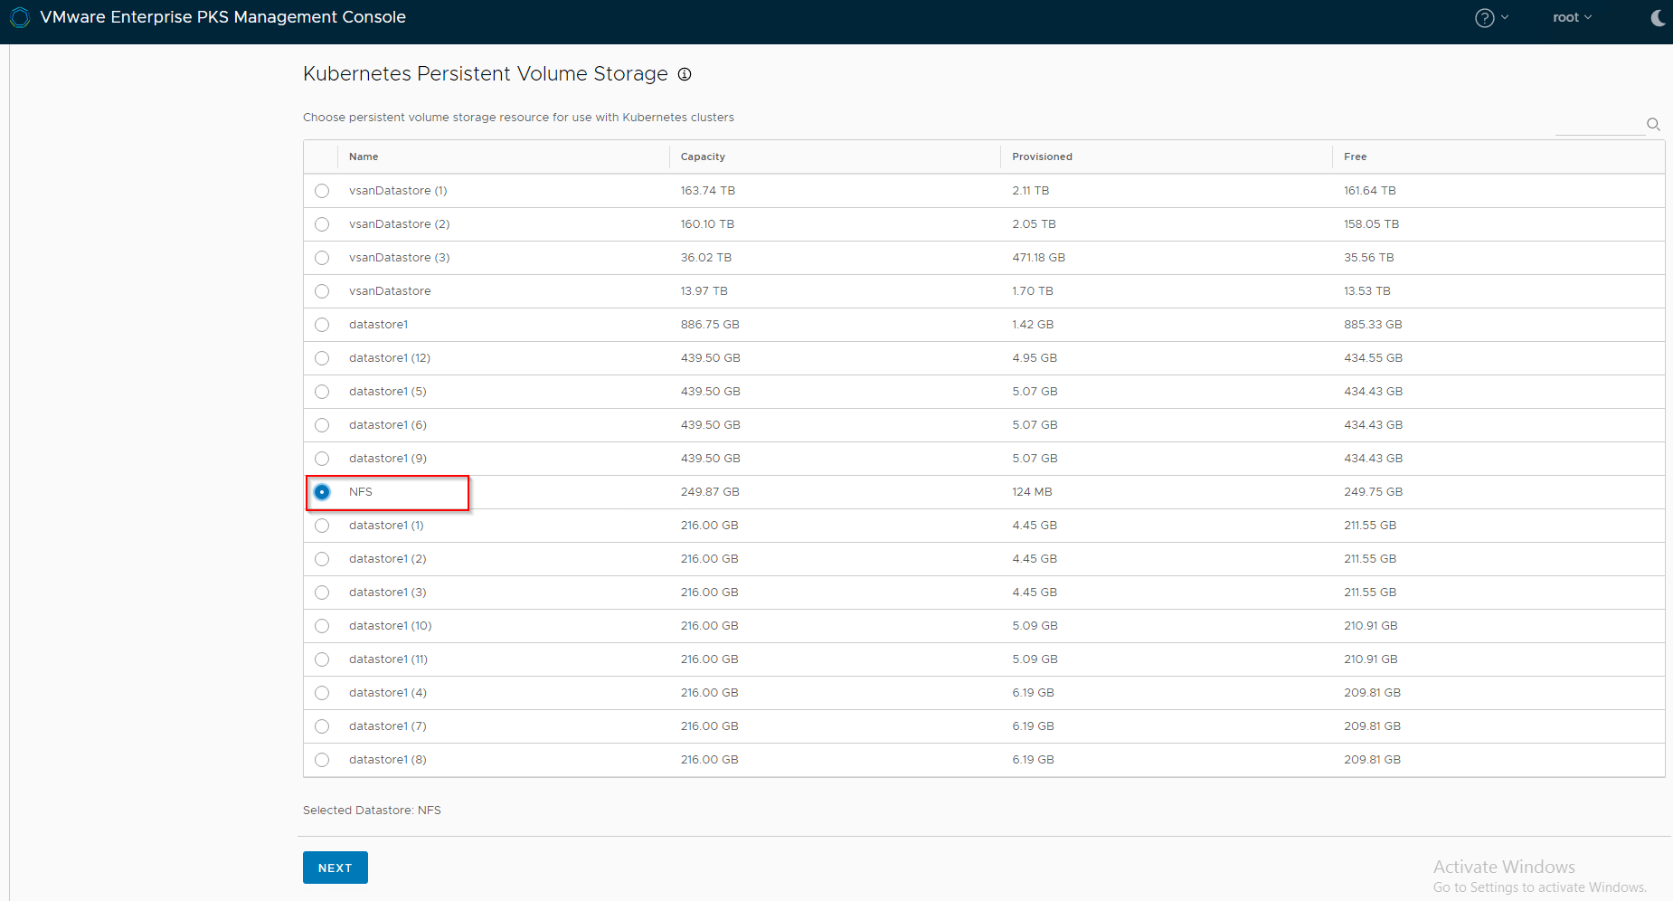Click the VMware logo icon in header
Screen dimensions: 1673x901
point(20,17)
